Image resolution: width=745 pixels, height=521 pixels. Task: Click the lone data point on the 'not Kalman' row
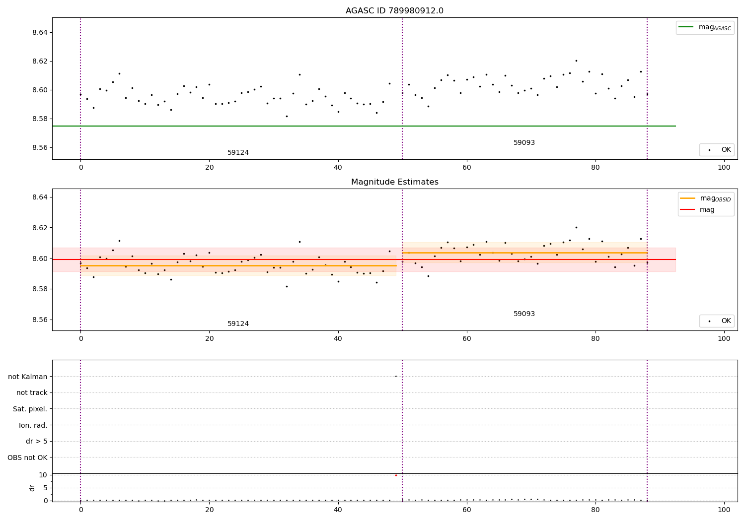(x=396, y=377)
